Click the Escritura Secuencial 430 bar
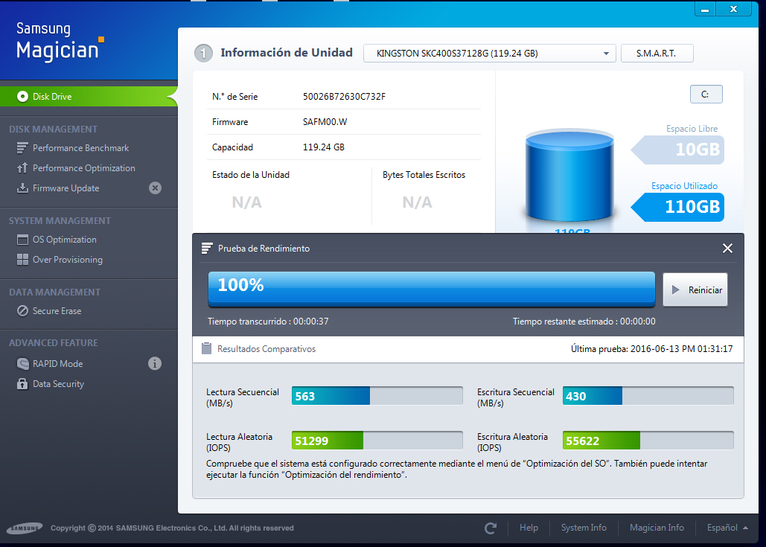The height and width of the screenshot is (547, 766). (648, 396)
